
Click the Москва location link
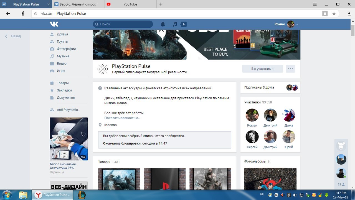(110, 125)
